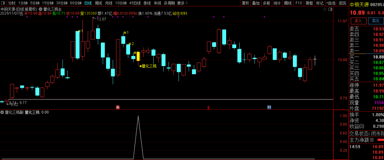Click the blue 卖出 (Sell) button
This screenshot has width=384, height=160.
[x=375, y=21]
